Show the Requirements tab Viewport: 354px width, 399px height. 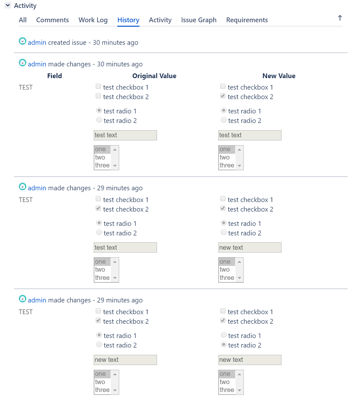[x=247, y=20]
